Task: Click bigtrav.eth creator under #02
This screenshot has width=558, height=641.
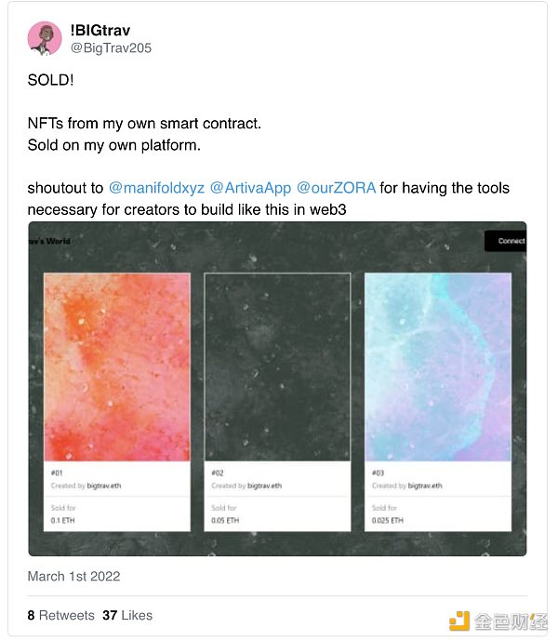Action: pos(264,486)
